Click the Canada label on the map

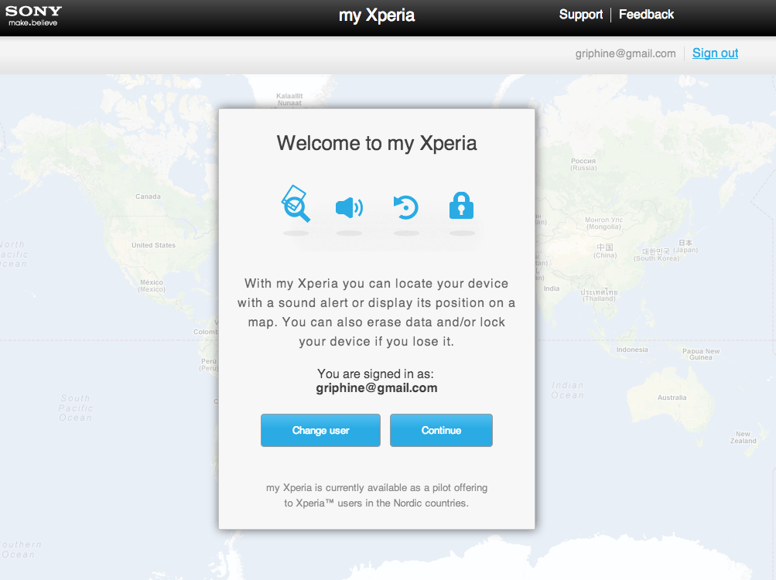click(148, 196)
